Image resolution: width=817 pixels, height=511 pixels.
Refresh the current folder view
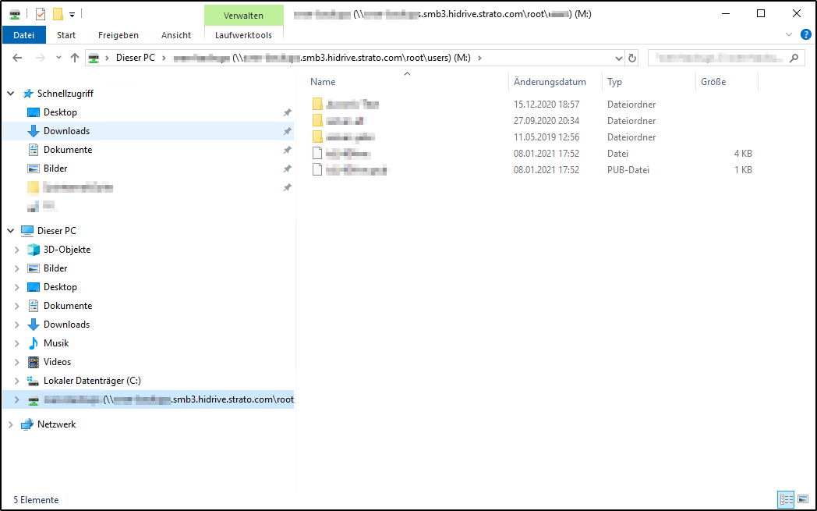pyautogui.click(x=632, y=58)
